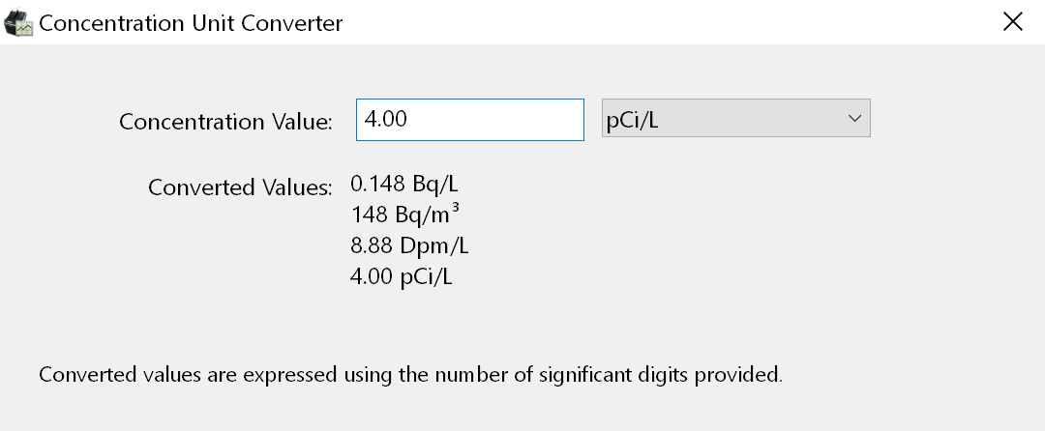
Task: Close the Concentration Unit Converter window
Action: 1013,22
